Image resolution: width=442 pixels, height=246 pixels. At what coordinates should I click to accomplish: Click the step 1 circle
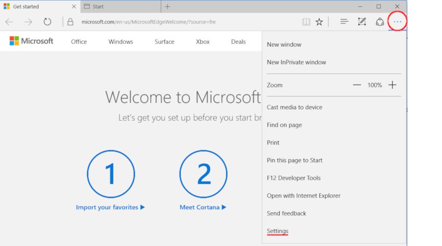point(111,174)
